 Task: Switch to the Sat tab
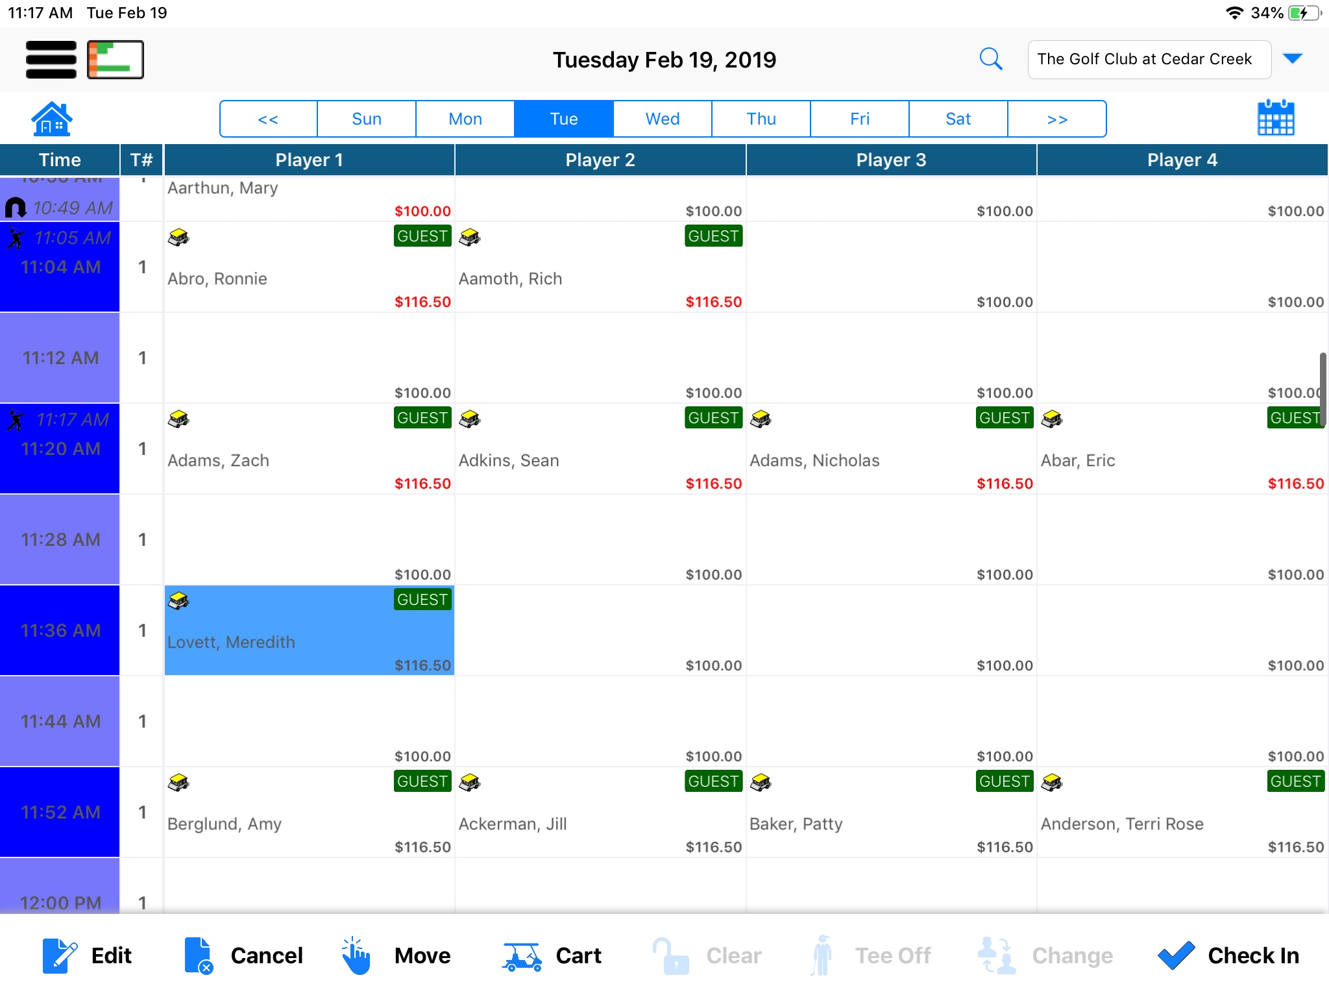pyautogui.click(x=958, y=119)
